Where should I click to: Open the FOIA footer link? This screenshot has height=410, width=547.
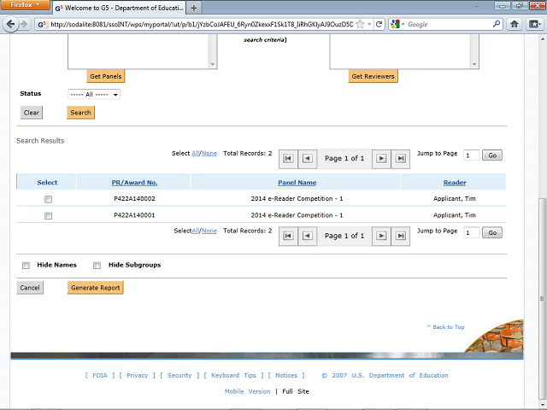pos(100,376)
